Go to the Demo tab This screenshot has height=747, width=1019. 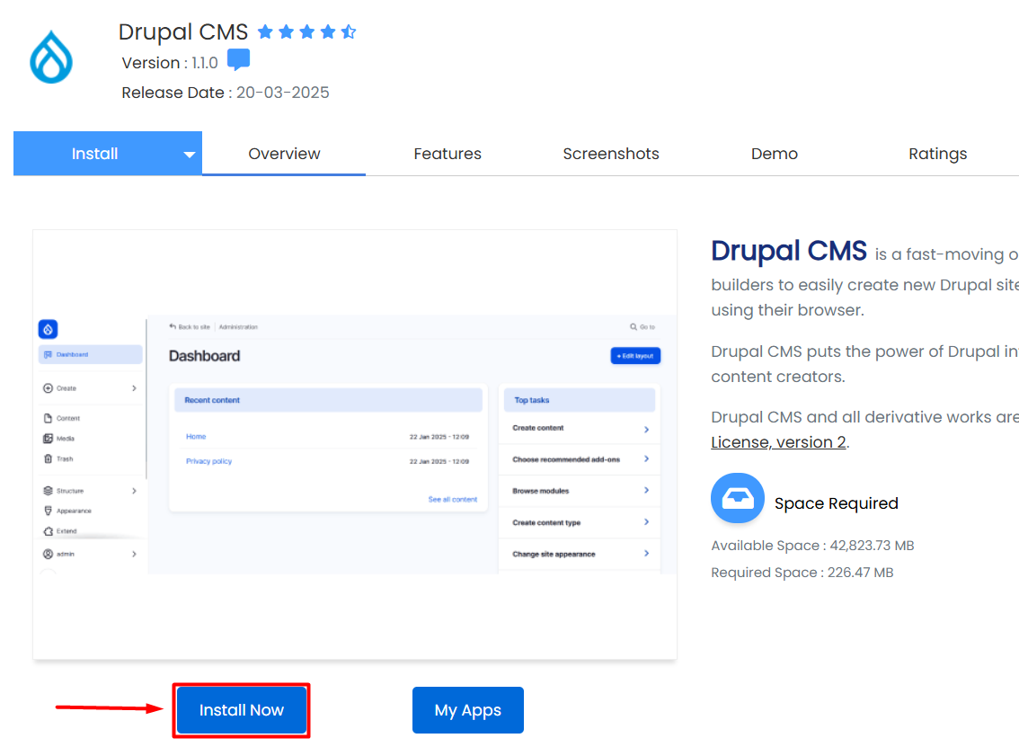tap(774, 154)
